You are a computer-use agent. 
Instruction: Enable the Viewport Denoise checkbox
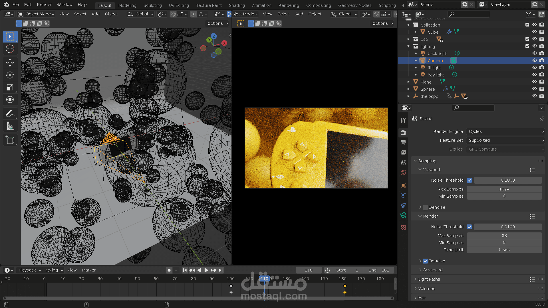tap(426, 207)
